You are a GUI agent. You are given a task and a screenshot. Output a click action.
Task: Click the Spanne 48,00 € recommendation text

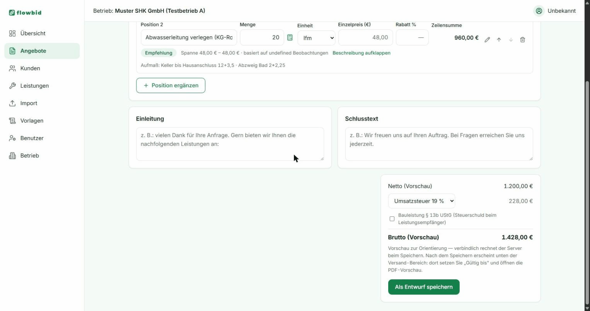click(x=254, y=53)
